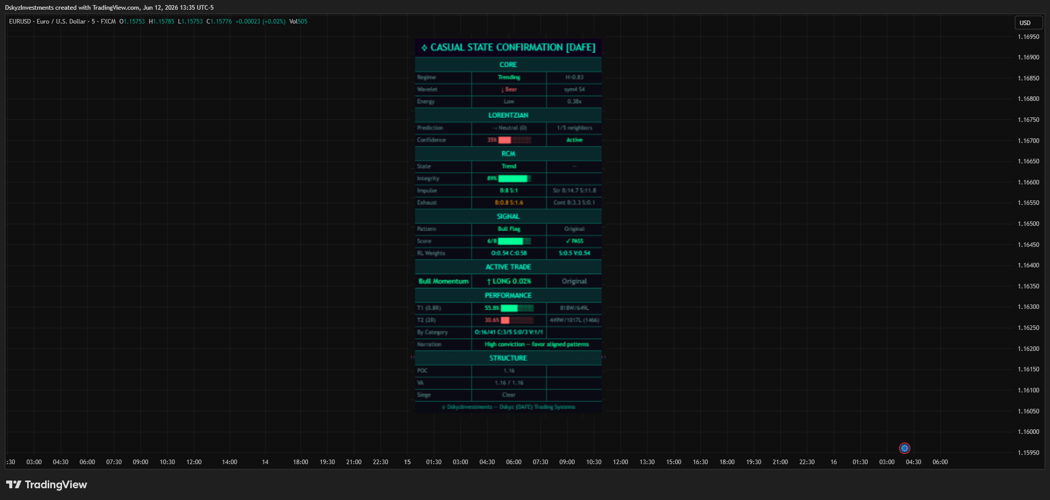Screen dimensions: 1050x500
Task: Click the 1/5 neighbors cell
Action: point(574,128)
